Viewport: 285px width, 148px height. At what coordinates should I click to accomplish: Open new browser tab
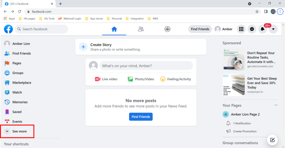(x=60, y=4)
